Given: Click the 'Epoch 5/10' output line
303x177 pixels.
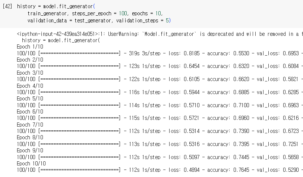Looking at the screenshot, I should [30, 99].
